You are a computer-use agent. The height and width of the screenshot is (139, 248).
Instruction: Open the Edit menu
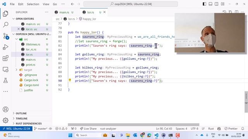(21, 4)
